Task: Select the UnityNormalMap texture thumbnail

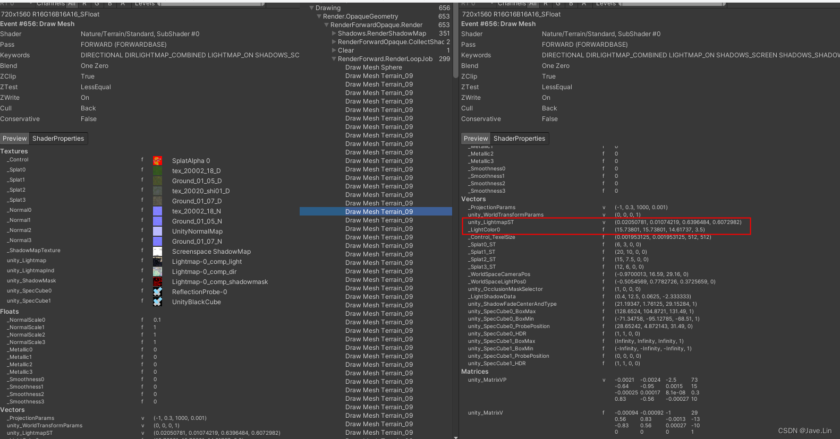Action: [x=158, y=231]
